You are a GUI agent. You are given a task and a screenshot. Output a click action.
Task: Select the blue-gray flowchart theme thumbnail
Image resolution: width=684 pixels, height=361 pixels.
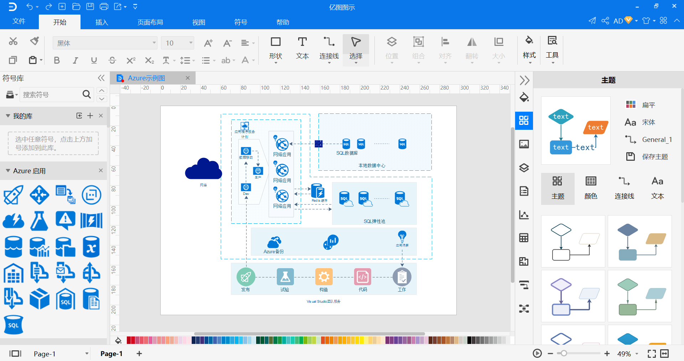click(x=639, y=241)
